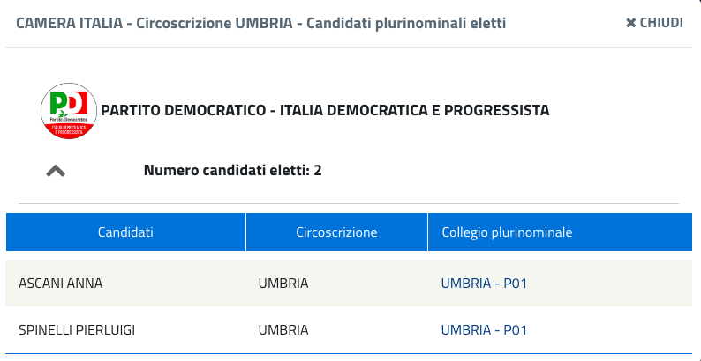Click the red band of the PD logo
701x361 pixels.
69,129
